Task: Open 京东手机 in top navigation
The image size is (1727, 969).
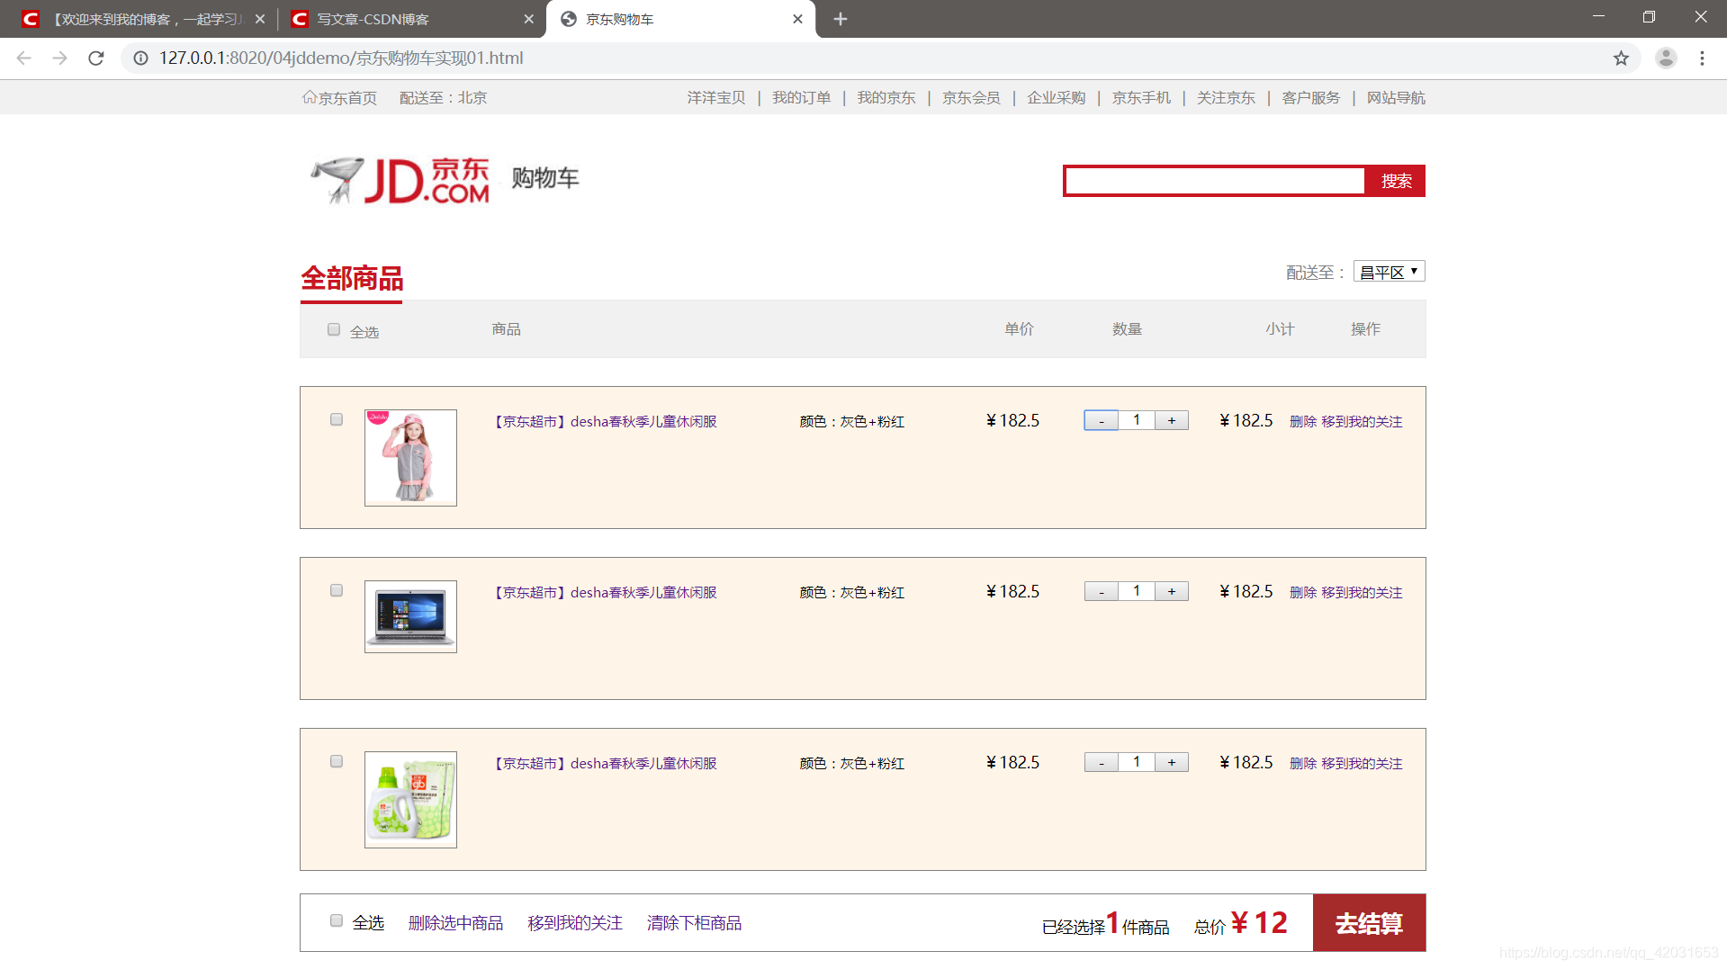Action: coord(1141,97)
